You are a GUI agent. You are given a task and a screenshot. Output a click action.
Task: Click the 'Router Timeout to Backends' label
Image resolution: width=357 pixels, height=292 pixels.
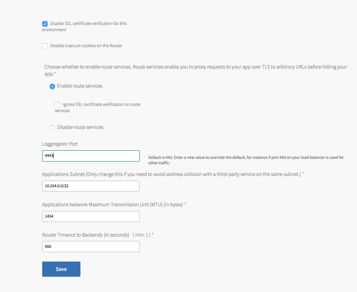(85, 235)
